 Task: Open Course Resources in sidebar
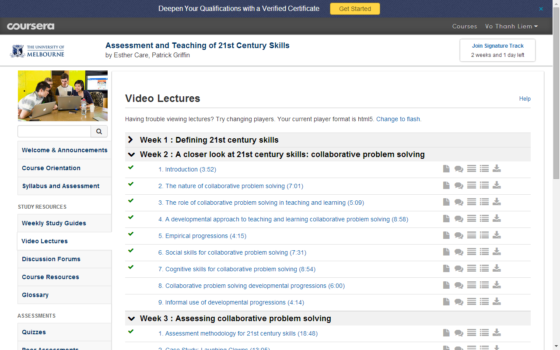tap(65, 277)
